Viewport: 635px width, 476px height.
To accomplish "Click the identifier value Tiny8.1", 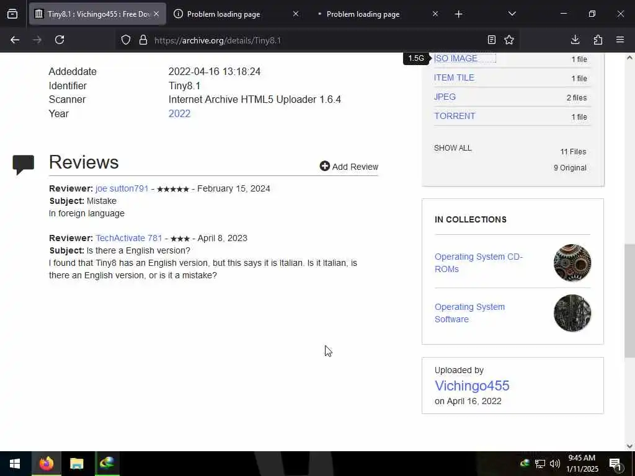I will (184, 86).
